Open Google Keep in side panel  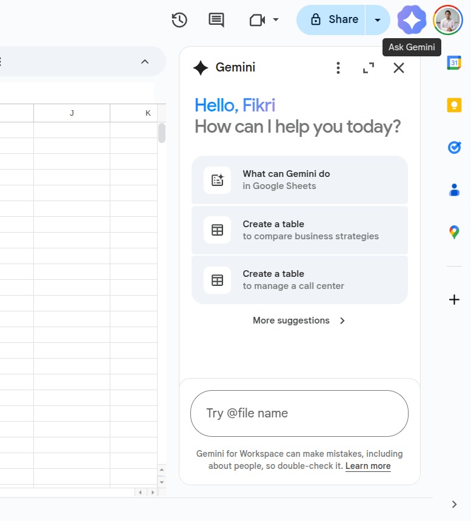[x=454, y=105]
